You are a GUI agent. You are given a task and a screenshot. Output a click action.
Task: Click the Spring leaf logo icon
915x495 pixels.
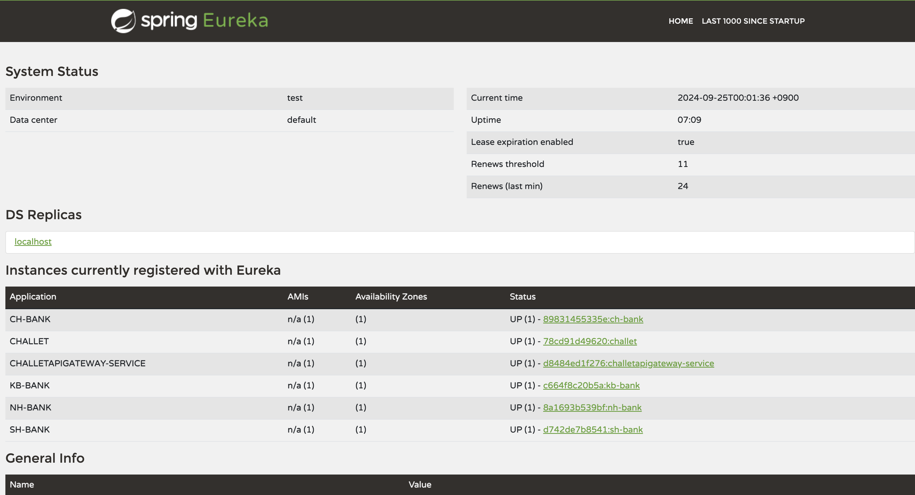(123, 21)
